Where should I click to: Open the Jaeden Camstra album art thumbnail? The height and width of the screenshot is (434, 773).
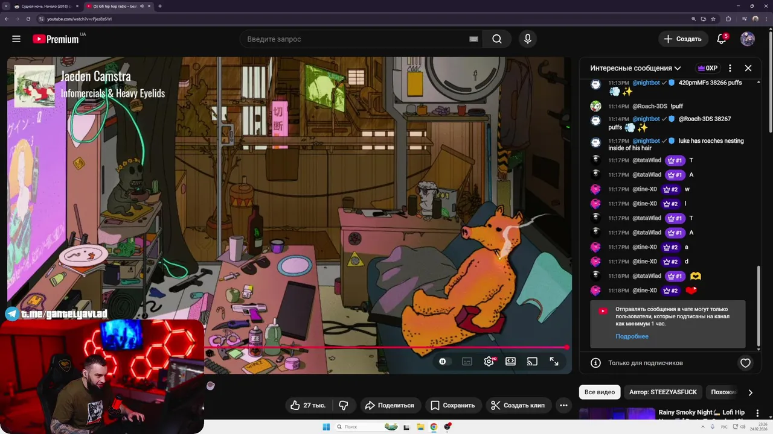pos(34,86)
